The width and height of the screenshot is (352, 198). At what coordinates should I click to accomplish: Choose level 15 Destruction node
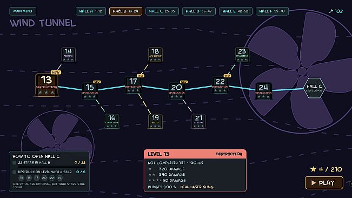click(x=90, y=91)
